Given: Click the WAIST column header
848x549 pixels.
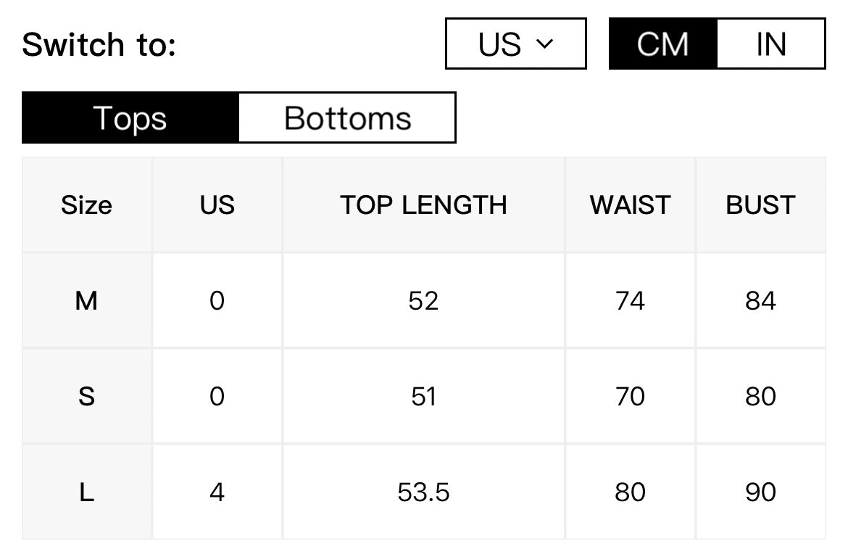Looking at the screenshot, I should [630, 205].
